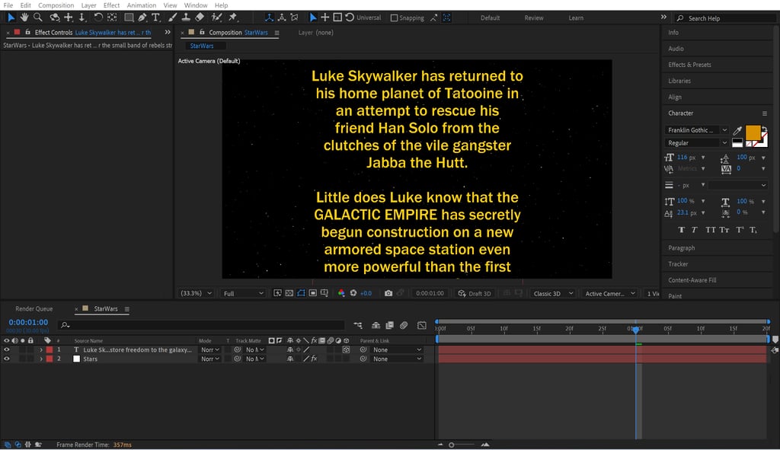Viewport: 780px width, 450px height.
Task: Open the File menu
Action: click(8, 5)
